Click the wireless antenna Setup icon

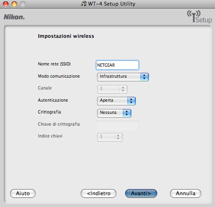(x=199, y=16)
